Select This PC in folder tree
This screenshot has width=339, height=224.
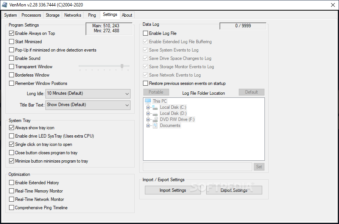tap(160, 101)
